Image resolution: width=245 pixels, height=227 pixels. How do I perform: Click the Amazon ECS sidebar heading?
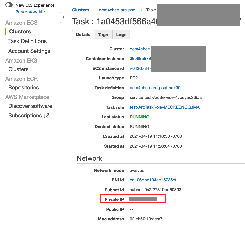coord(22,23)
